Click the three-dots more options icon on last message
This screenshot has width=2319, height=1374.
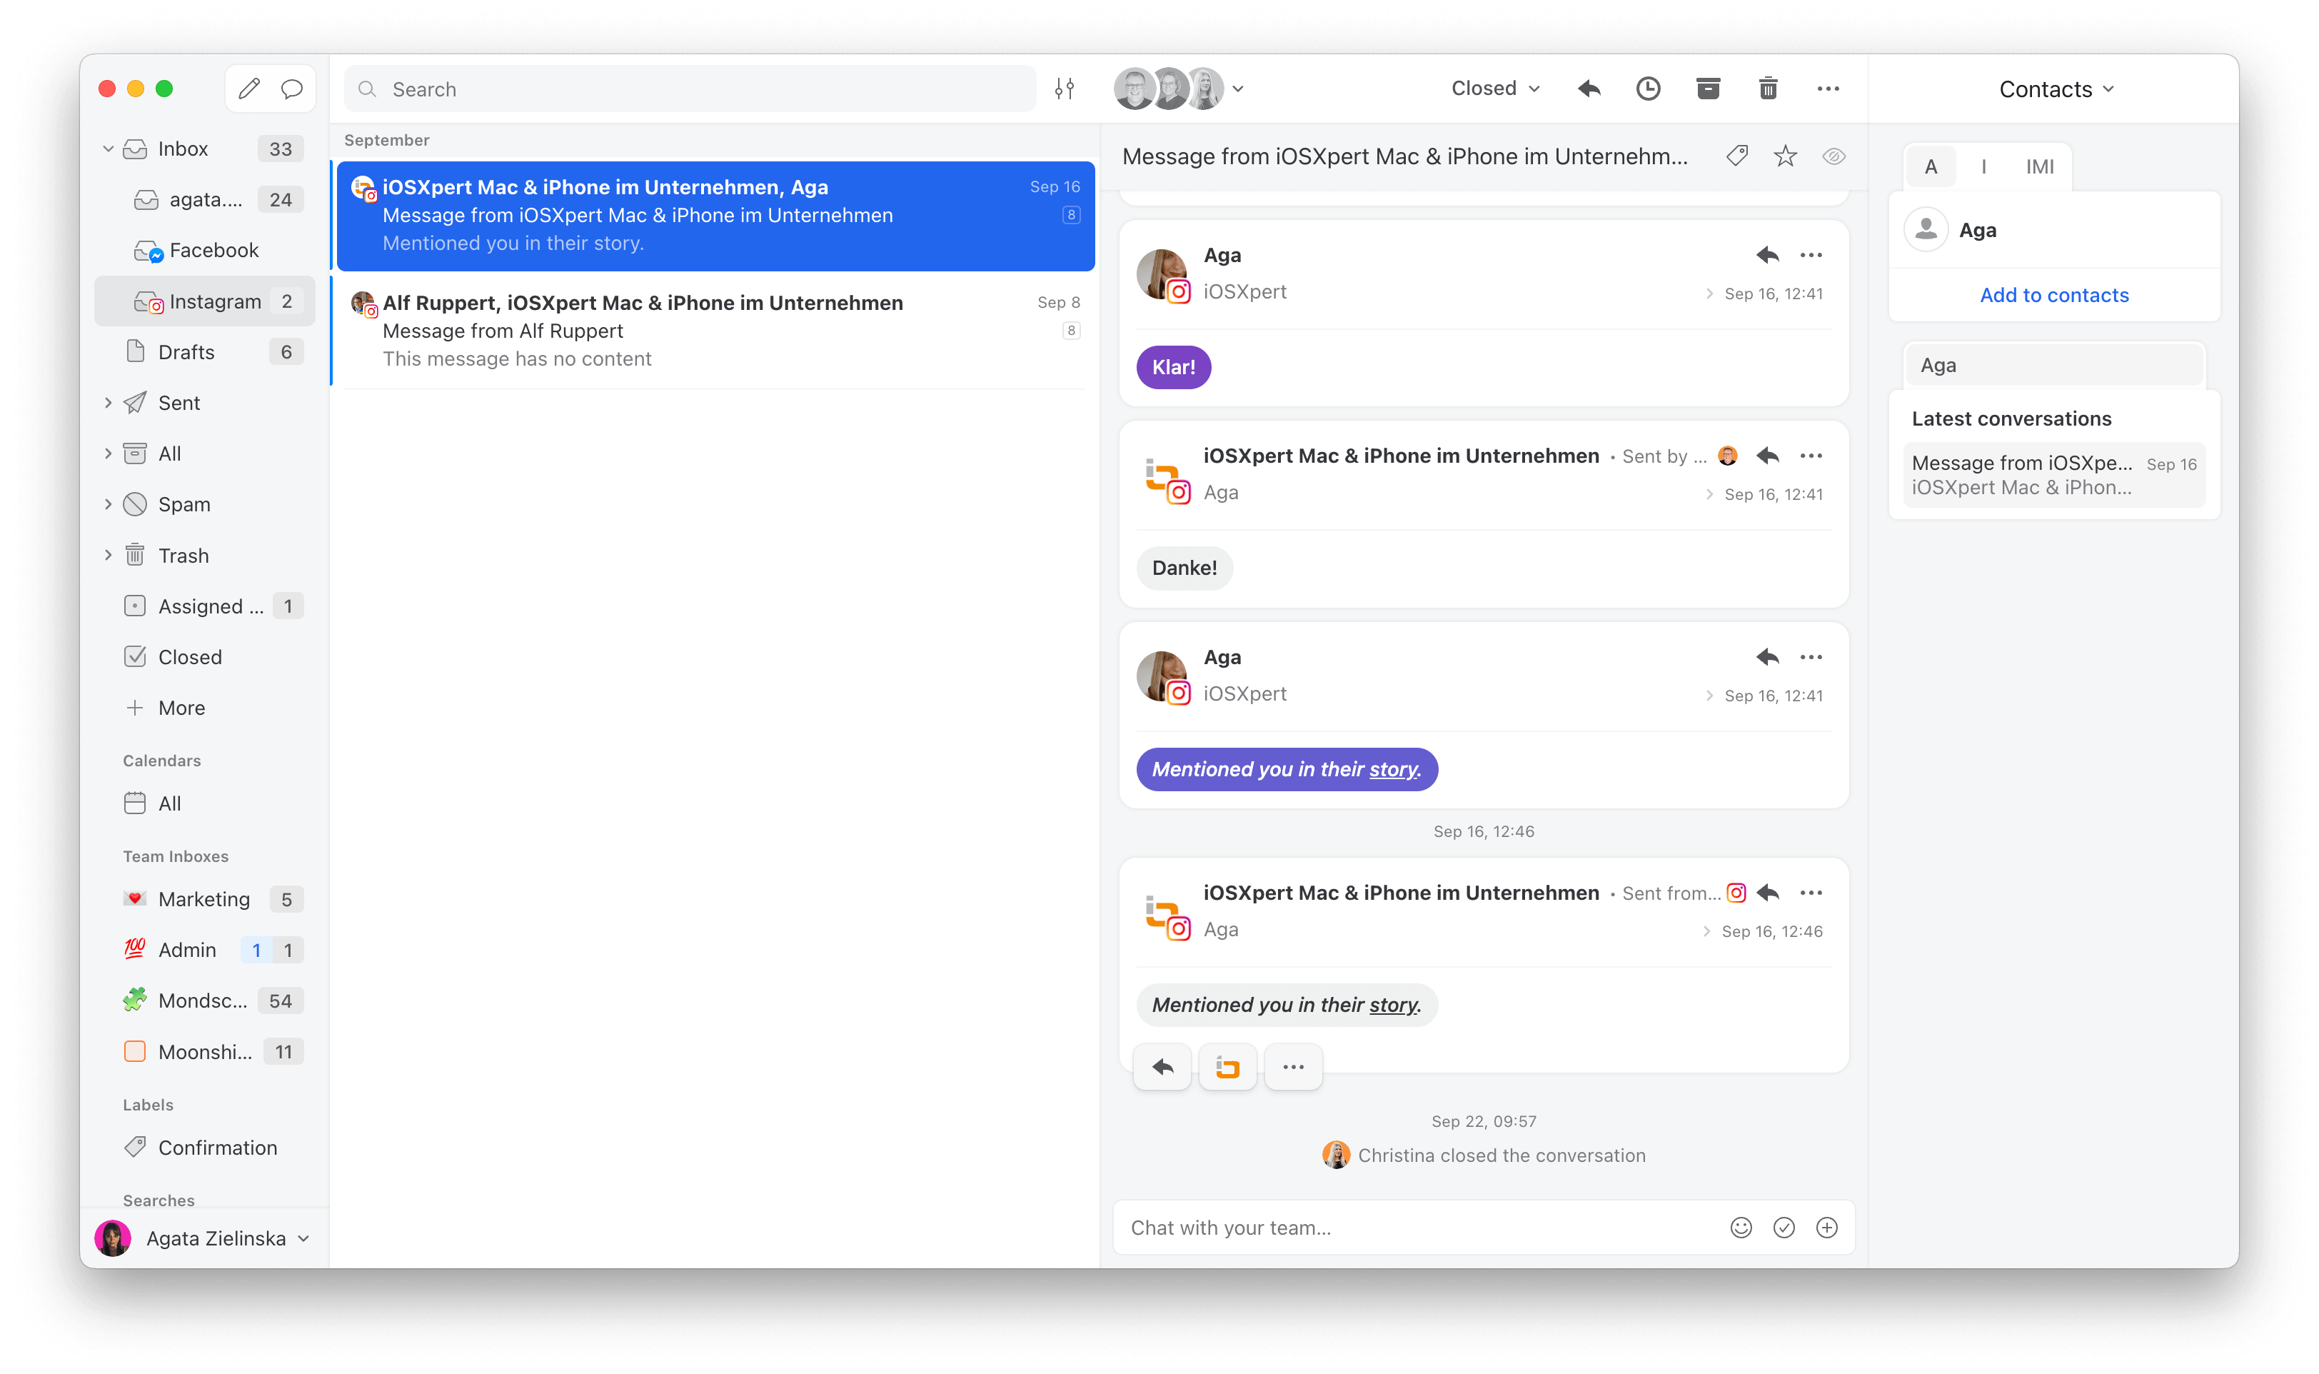tap(1292, 1066)
